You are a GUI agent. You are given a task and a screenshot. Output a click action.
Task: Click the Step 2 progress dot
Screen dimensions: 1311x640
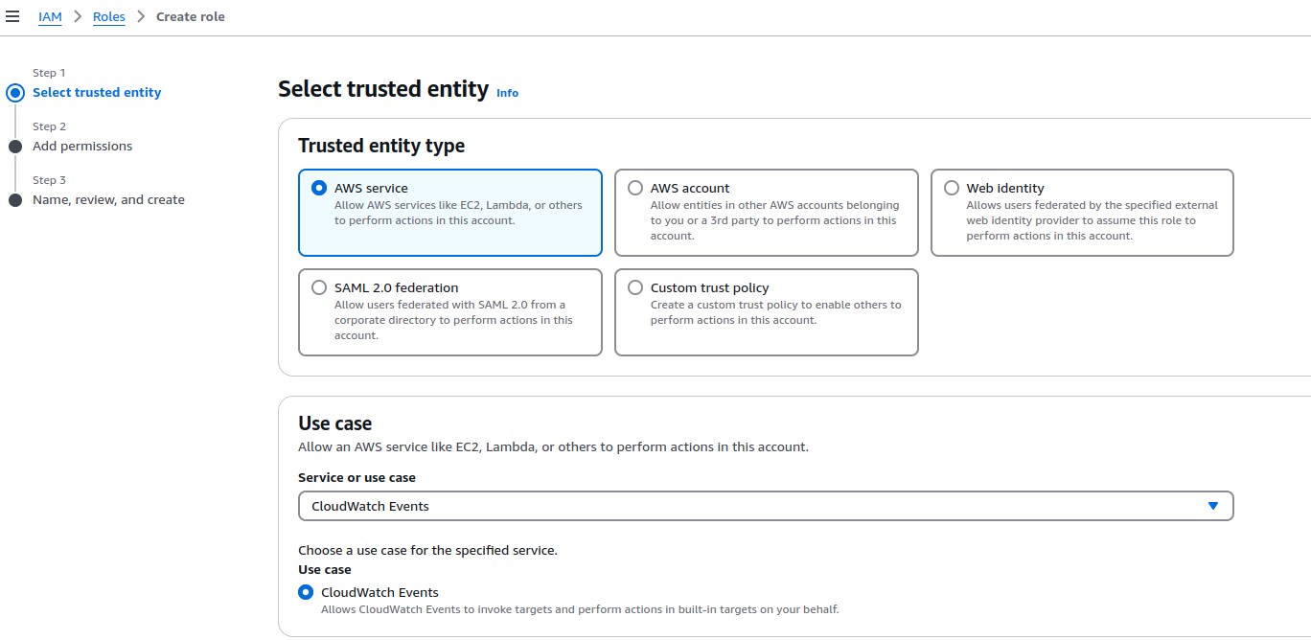[15, 147]
